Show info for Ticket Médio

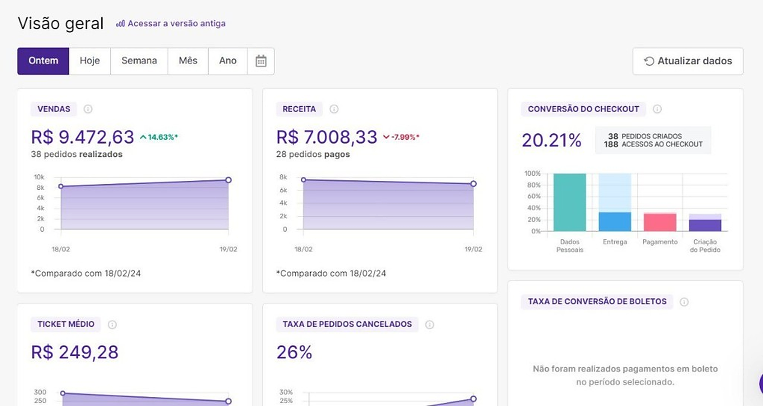click(112, 324)
